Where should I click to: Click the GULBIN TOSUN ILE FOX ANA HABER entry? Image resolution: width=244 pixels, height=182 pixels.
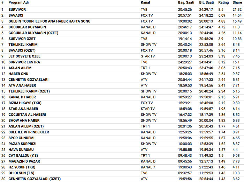pos(49,21)
